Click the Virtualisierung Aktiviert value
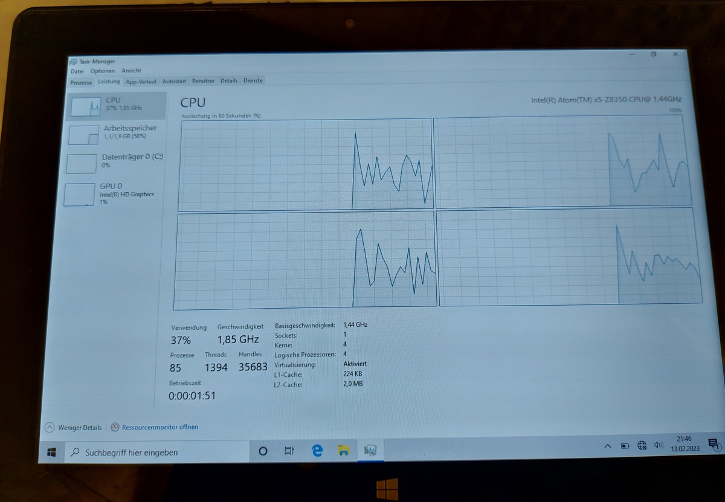Viewport: 725px width, 502px height. [355, 364]
